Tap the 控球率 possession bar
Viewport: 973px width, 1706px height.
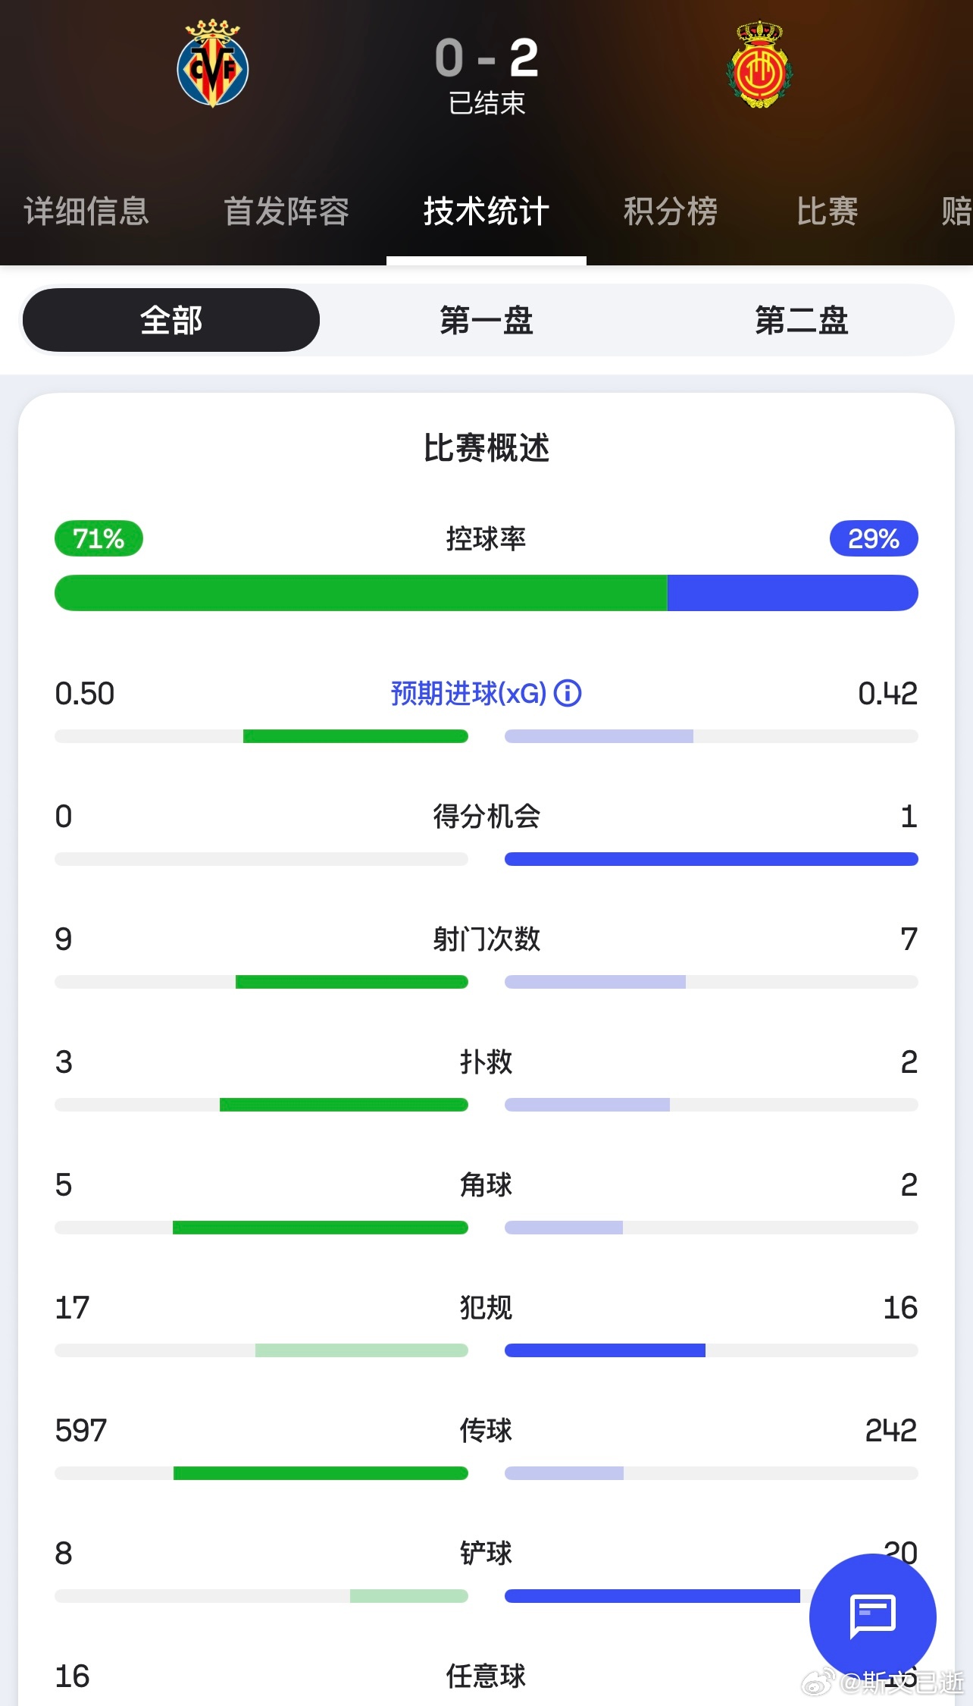tap(486, 593)
